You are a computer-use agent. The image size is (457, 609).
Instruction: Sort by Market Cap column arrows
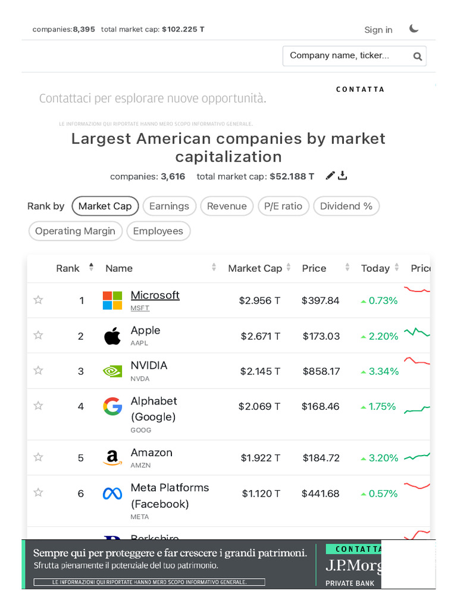288,268
